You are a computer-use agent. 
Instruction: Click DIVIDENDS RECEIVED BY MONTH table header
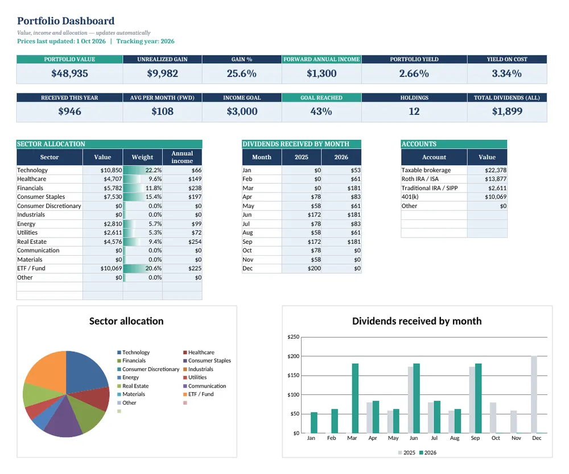[x=302, y=144]
